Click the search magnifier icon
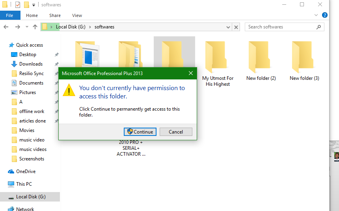Image resolution: width=339 pixels, height=211 pixels. tap(319, 27)
